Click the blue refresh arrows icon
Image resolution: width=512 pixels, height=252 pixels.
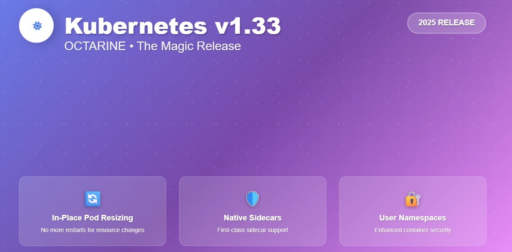coord(93,199)
